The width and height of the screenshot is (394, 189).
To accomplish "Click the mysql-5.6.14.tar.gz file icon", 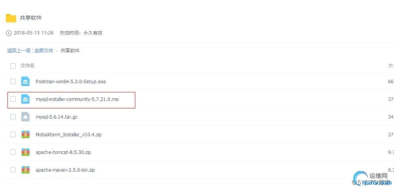I will (x=26, y=117).
